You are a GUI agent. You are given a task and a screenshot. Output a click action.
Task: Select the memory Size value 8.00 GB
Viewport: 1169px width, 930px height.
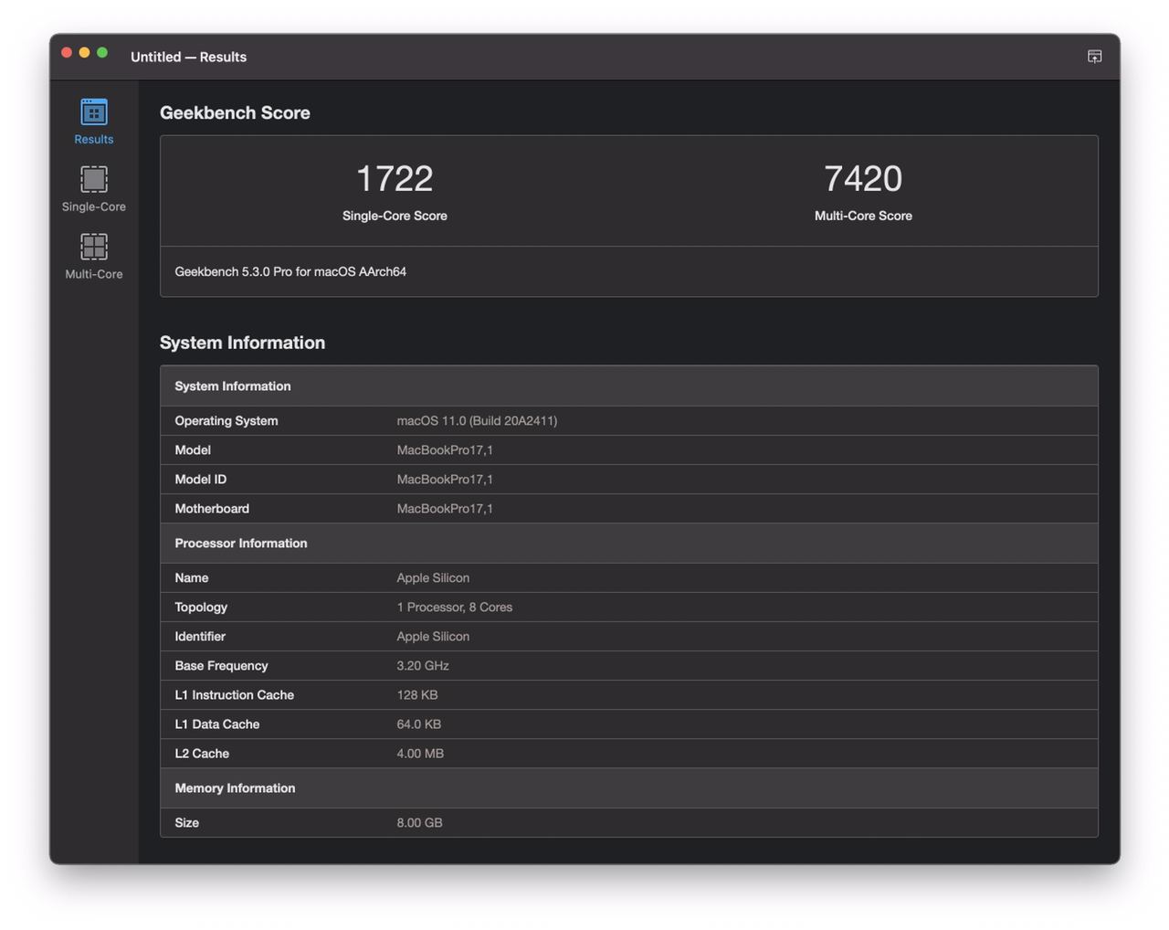point(419,822)
